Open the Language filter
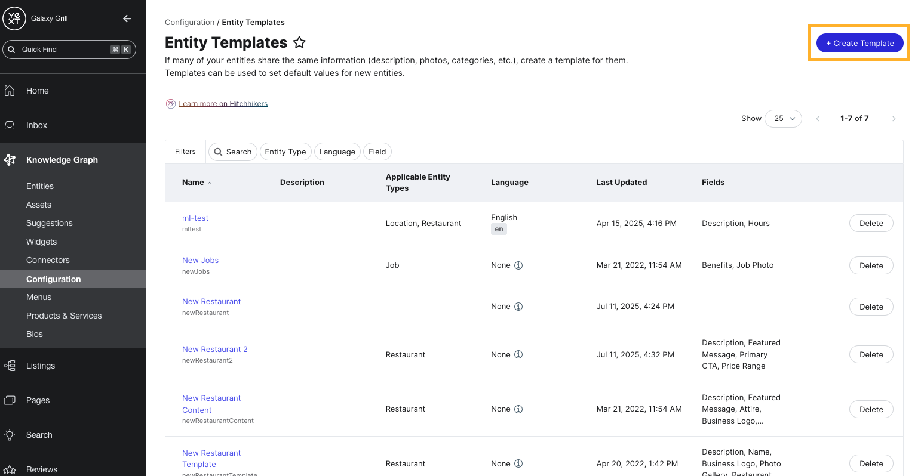Image resolution: width=918 pixels, height=476 pixels. (337, 152)
